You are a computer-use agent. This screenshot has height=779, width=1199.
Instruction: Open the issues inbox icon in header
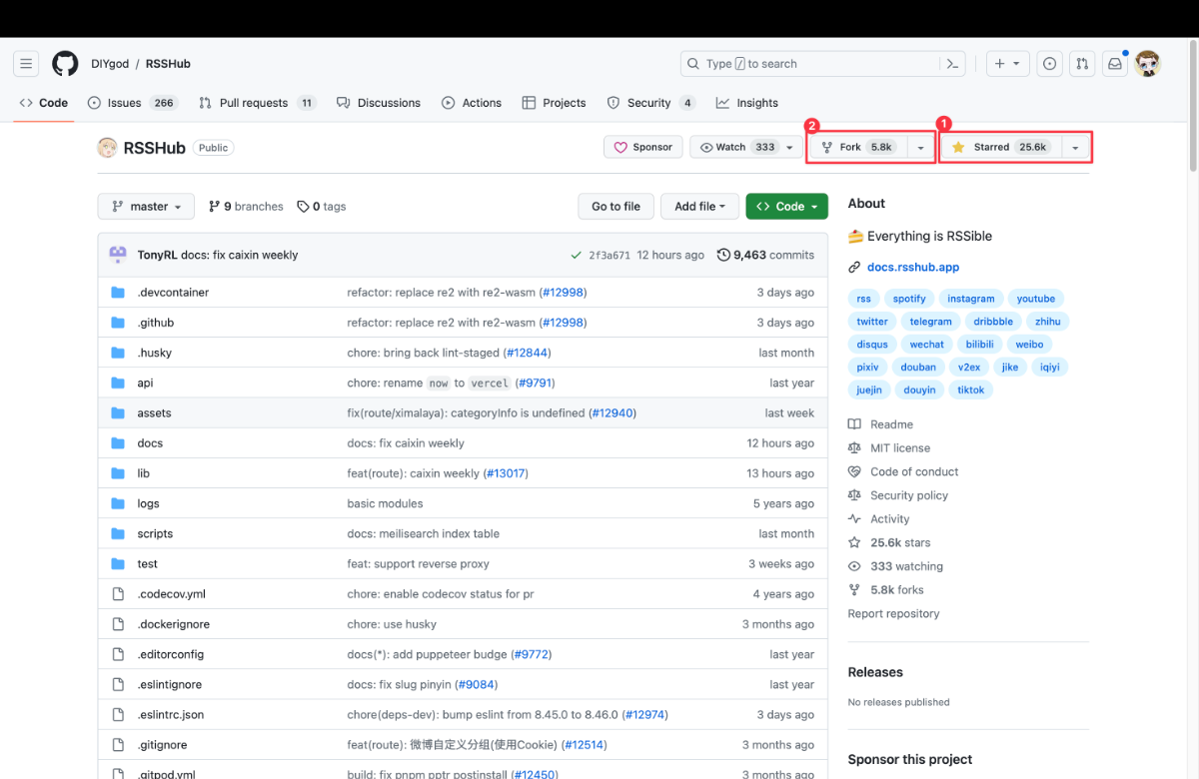(1049, 64)
